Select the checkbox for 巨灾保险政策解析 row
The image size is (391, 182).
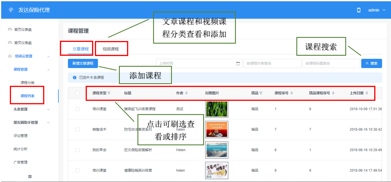coord(77,150)
